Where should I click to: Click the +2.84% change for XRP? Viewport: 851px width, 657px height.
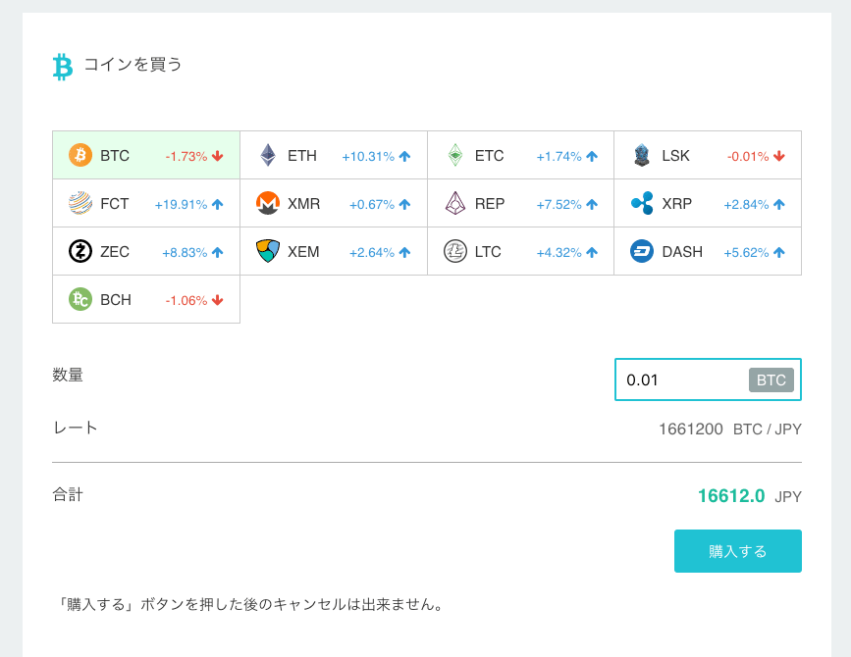(x=746, y=205)
